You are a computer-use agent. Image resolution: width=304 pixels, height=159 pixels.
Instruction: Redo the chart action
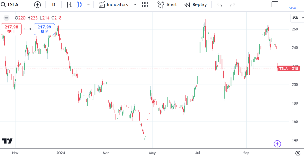tap(232, 4)
